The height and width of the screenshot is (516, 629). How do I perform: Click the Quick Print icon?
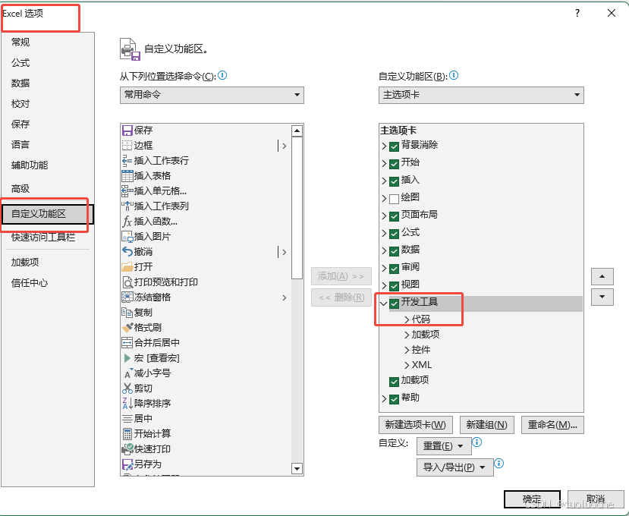pyautogui.click(x=127, y=449)
